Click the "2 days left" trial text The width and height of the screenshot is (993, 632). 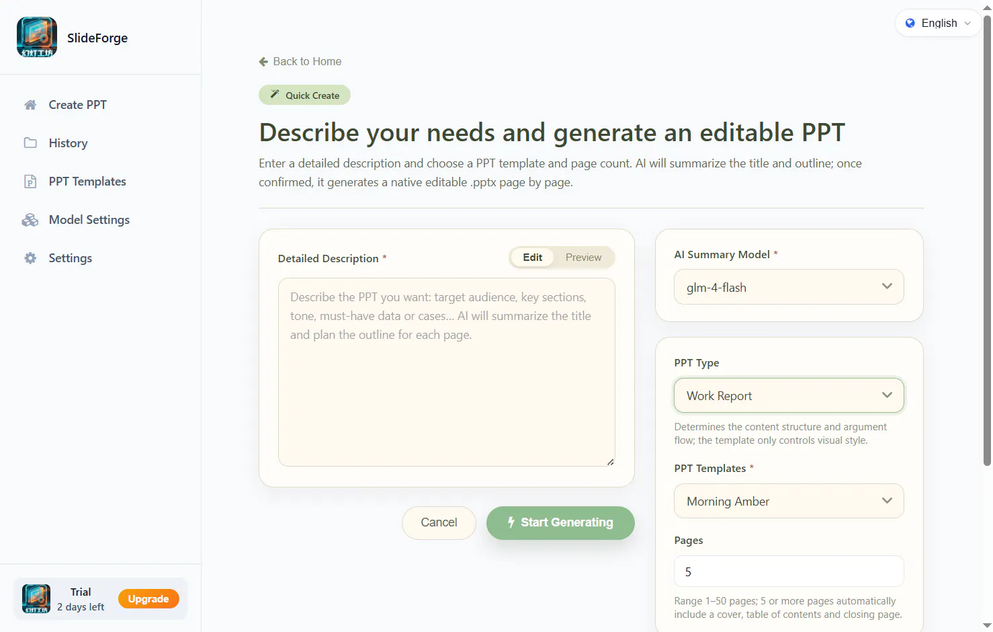click(x=81, y=607)
